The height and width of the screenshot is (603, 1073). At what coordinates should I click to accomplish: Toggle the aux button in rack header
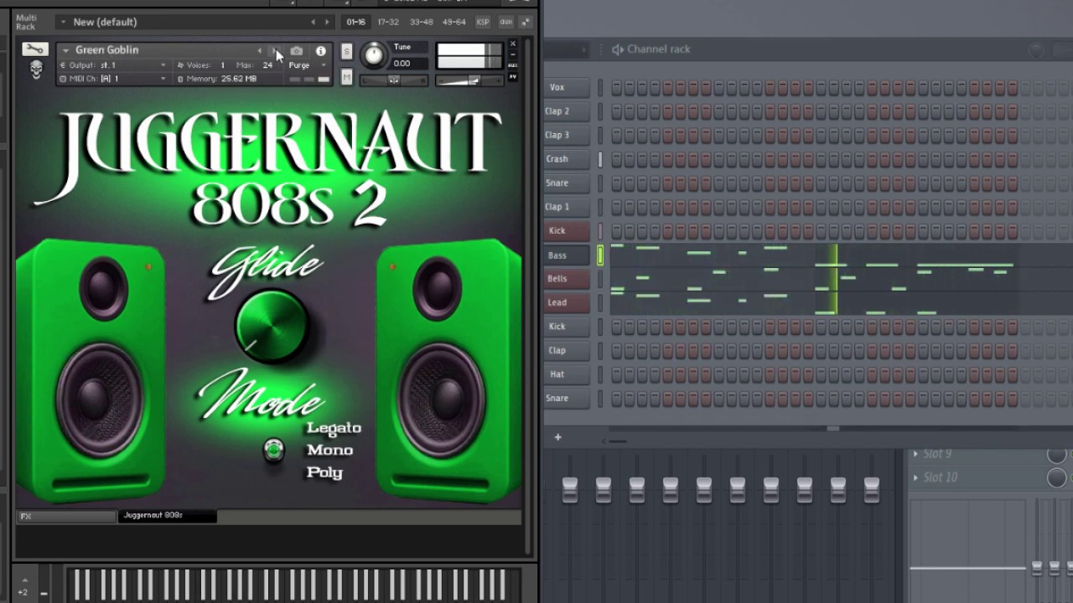(505, 22)
